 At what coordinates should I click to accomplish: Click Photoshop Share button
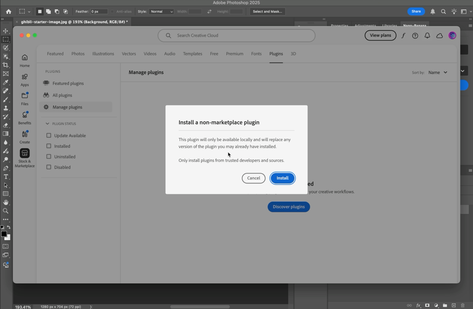(x=416, y=12)
